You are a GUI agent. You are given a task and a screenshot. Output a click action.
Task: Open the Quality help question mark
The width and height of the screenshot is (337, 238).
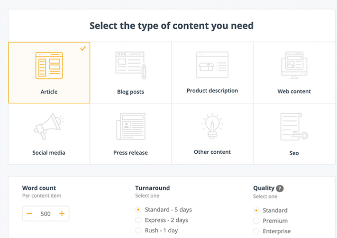tap(280, 188)
